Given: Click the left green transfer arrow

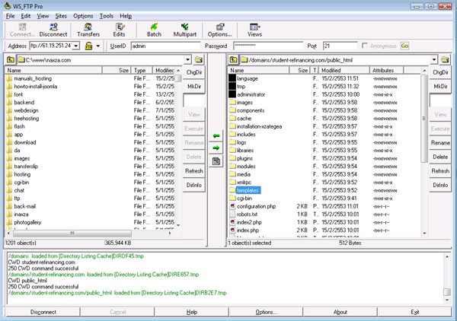Looking at the screenshot, I should point(216,135).
